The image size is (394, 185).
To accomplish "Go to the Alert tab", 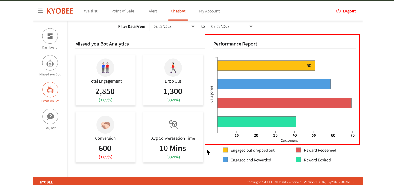I will pyautogui.click(x=153, y=11).
